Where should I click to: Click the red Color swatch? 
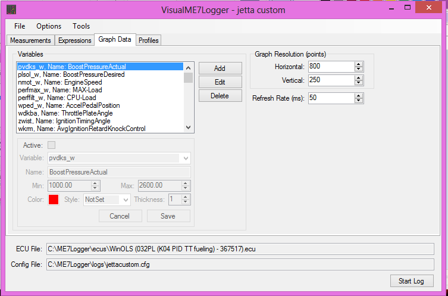tap(54, 200)
